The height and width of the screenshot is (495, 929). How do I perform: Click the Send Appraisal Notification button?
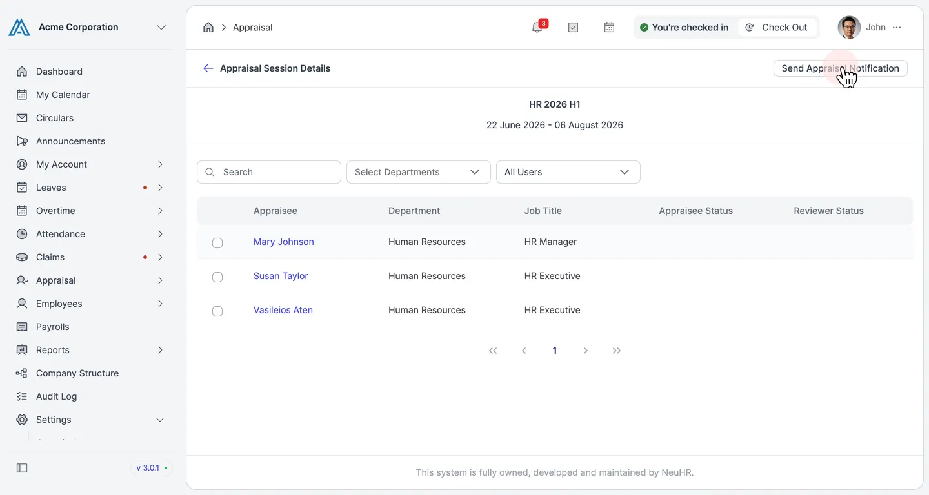(x=840, y=68)
